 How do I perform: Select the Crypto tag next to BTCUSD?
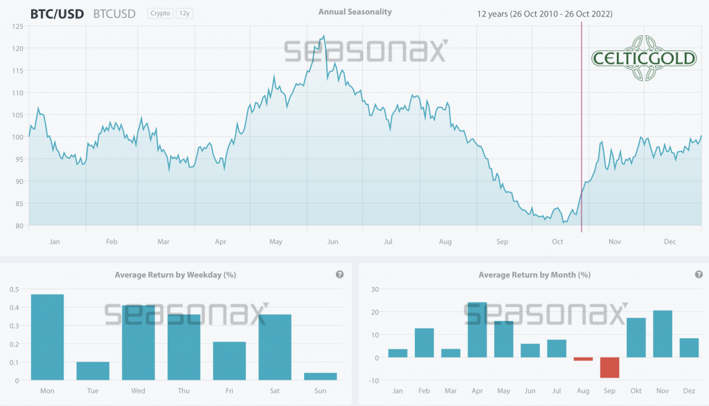pyautogui.click(x=161, y=13)
